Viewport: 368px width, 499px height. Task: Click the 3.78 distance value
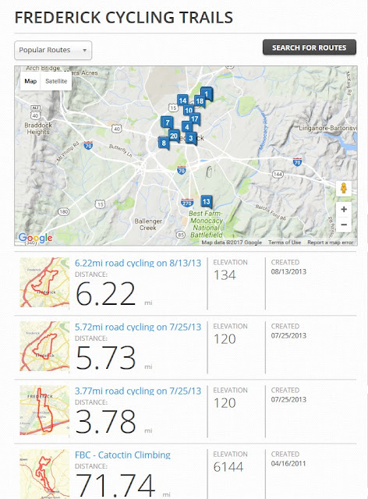[x=106, y=422]
